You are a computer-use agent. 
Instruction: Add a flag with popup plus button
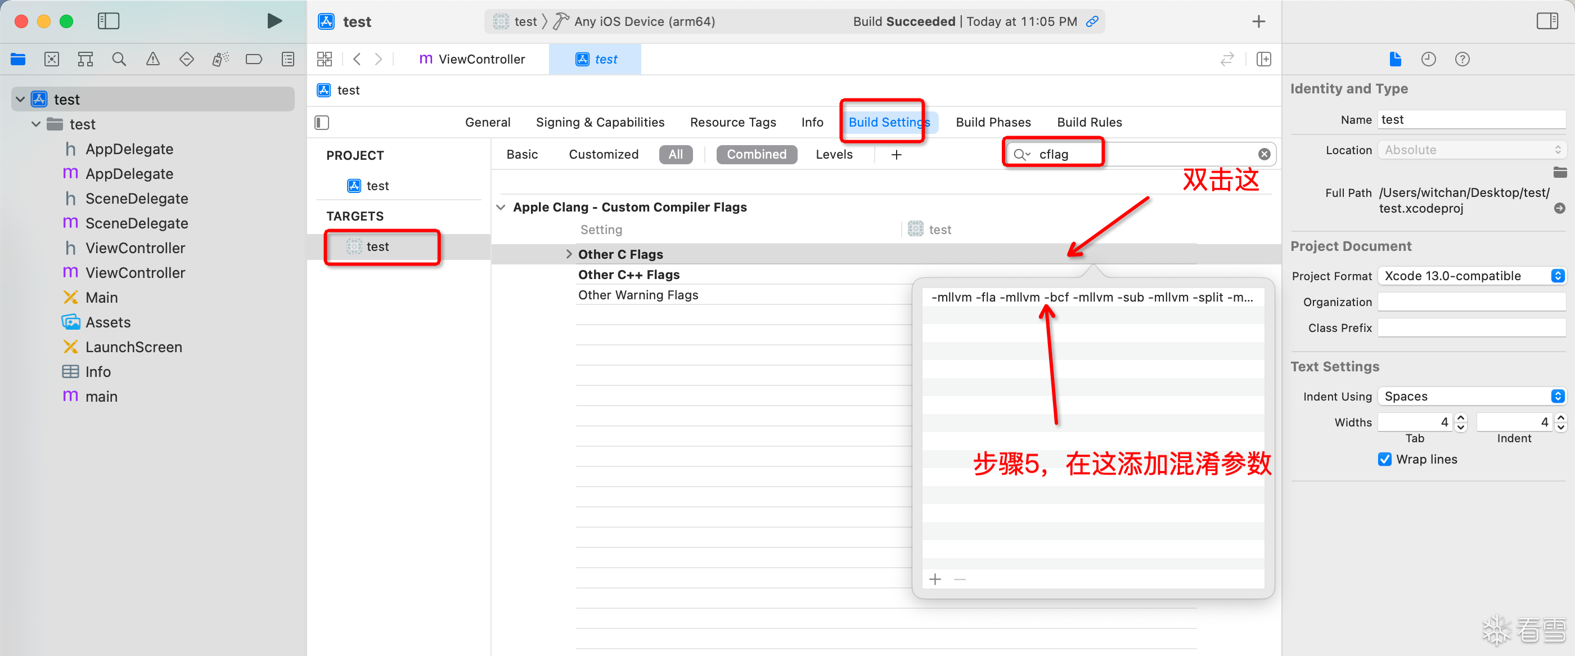pos(935,579)
